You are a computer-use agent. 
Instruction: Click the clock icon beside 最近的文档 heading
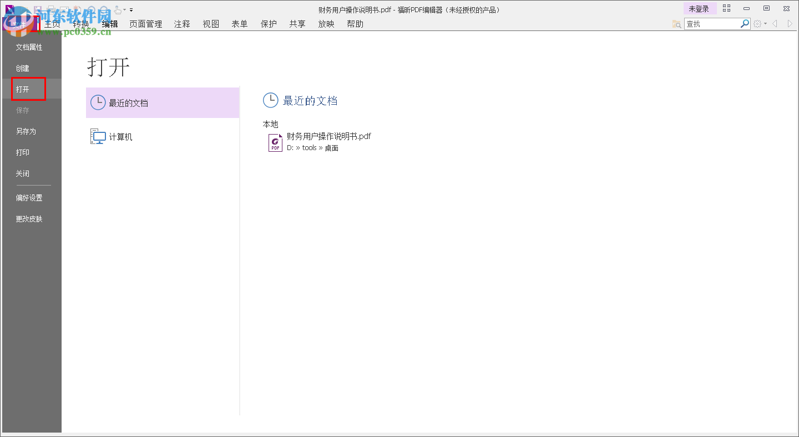pos(270,100)
